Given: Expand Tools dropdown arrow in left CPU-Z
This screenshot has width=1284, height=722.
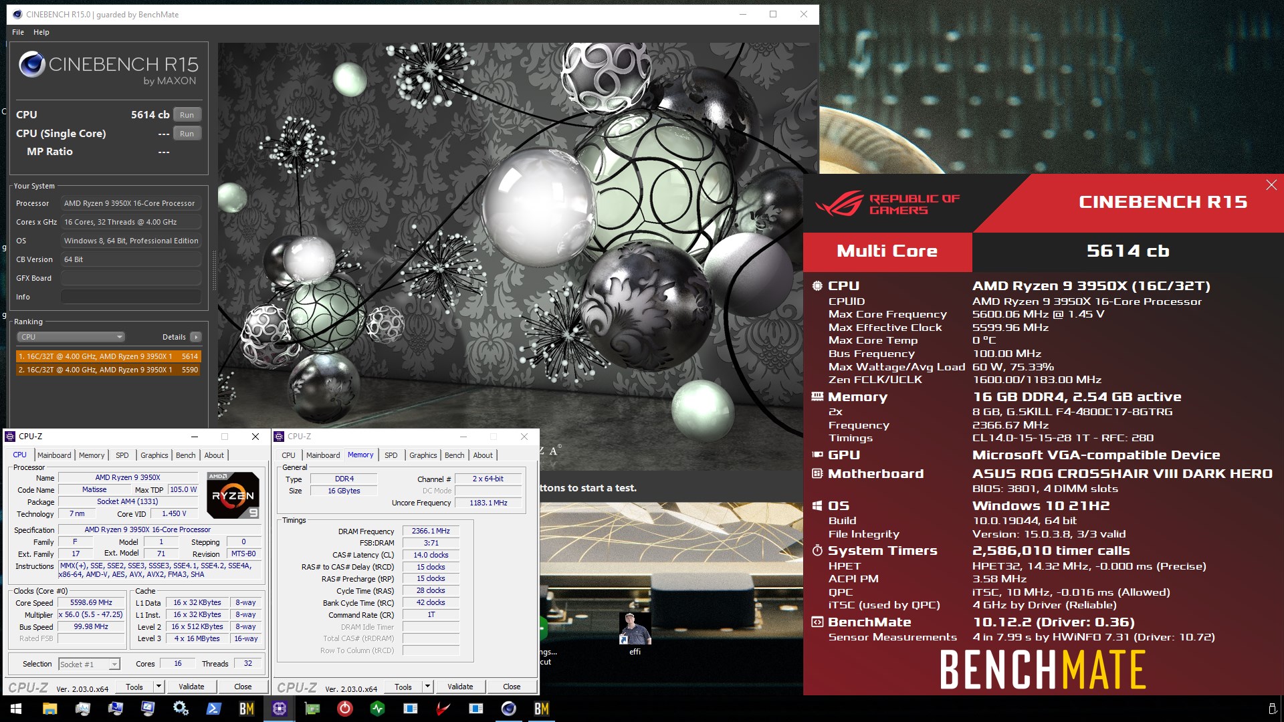Looking at the screenshot, I should [158, 687].
